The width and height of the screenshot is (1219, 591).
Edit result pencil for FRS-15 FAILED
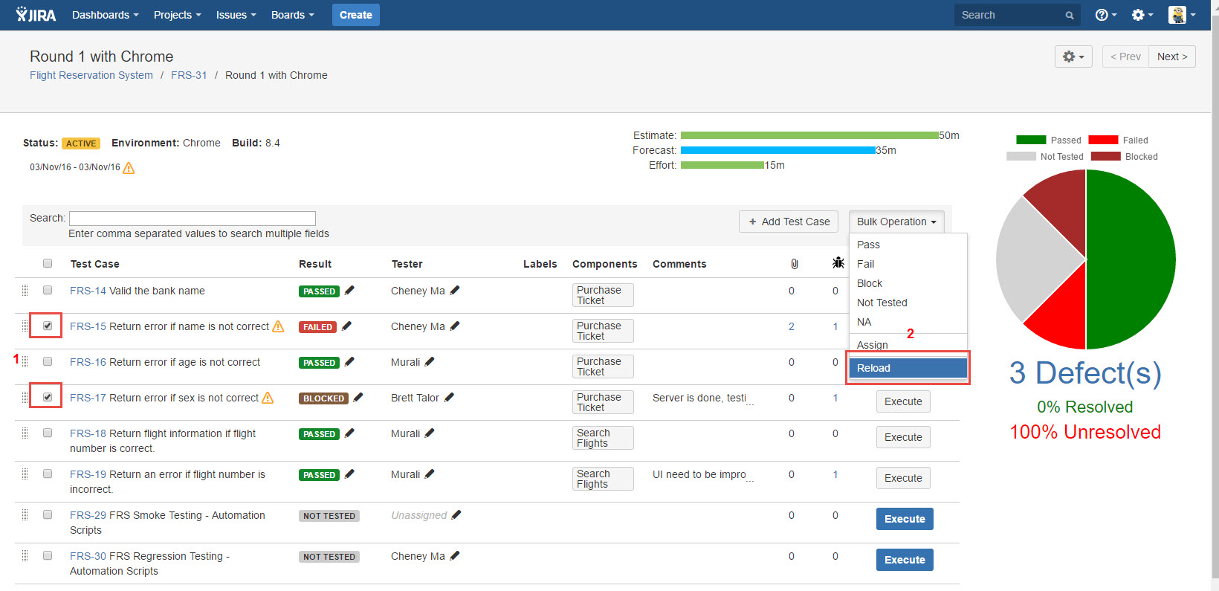click(346, 326)
